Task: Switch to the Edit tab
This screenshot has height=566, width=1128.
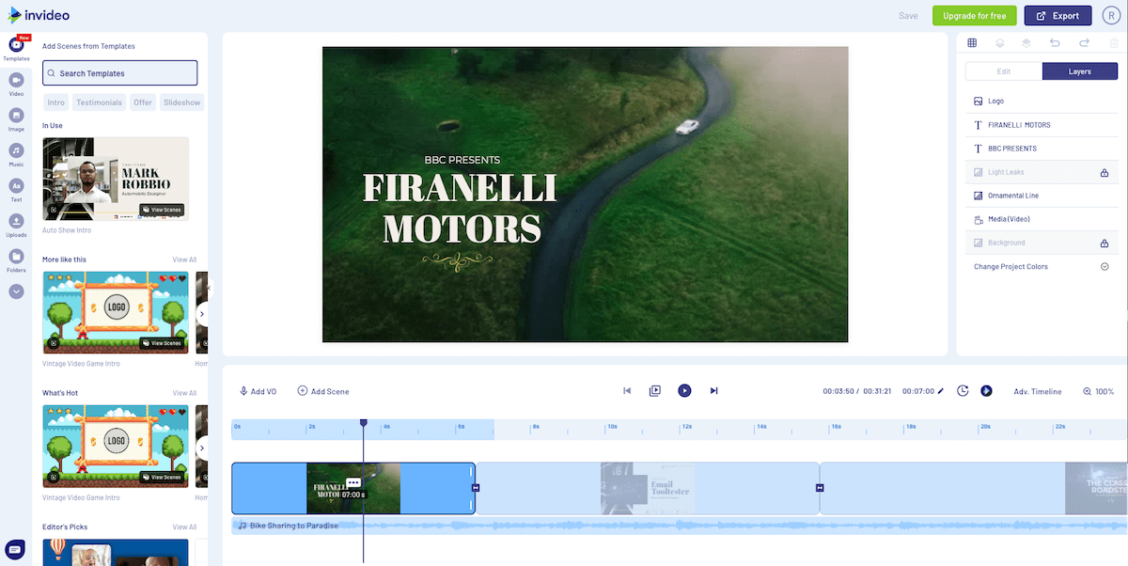Action: click(1004, 71)
